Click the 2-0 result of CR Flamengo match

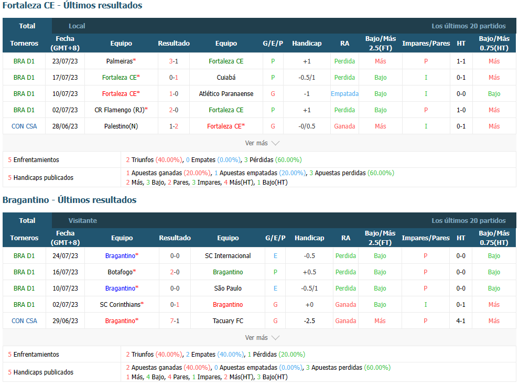pos(174,110)
